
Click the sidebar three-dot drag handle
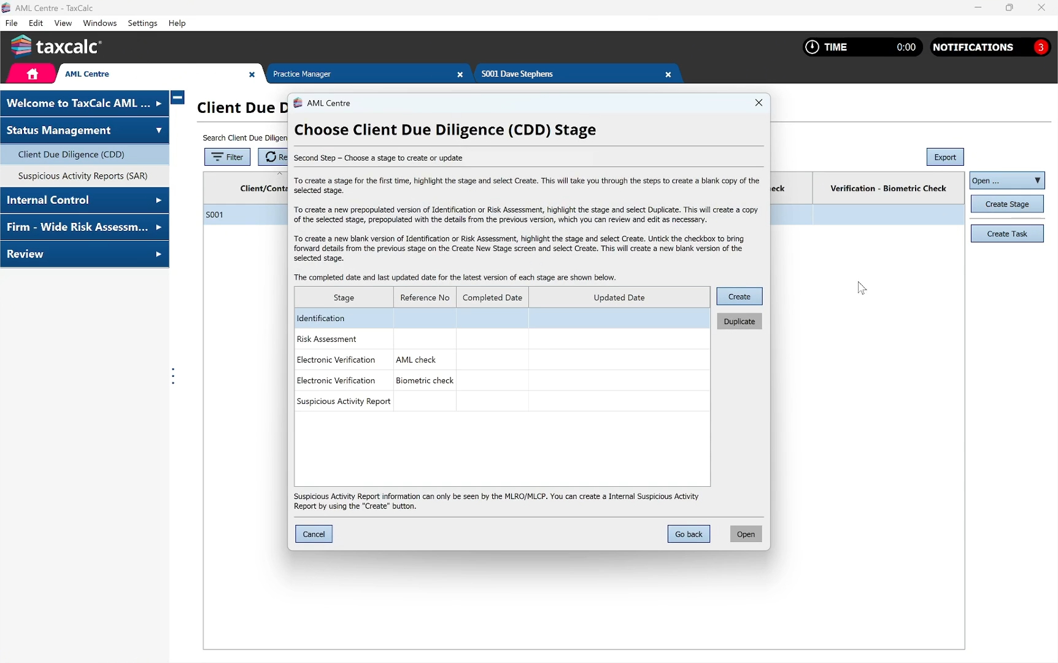coord(173,376)
